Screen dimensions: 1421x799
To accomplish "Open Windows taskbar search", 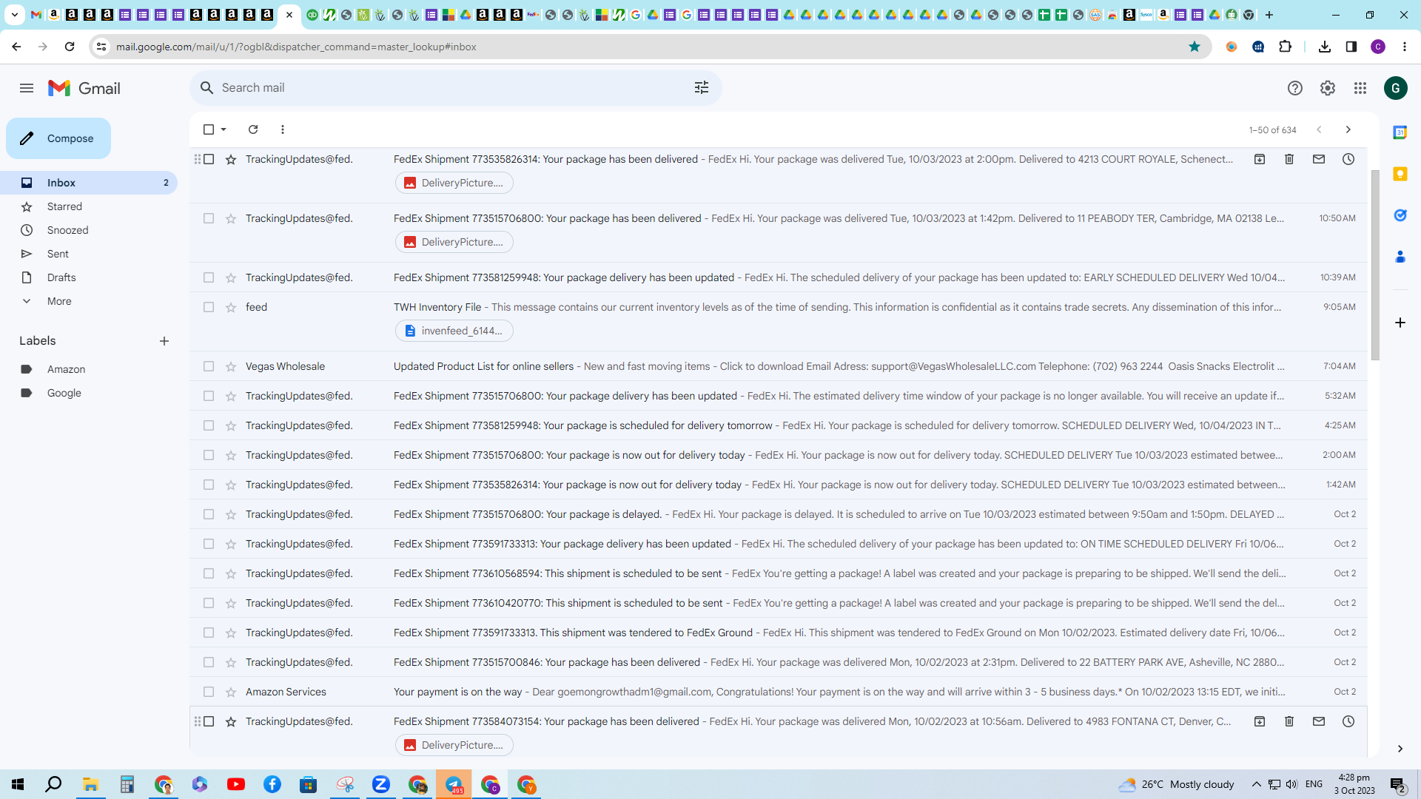I will [53, 784].
